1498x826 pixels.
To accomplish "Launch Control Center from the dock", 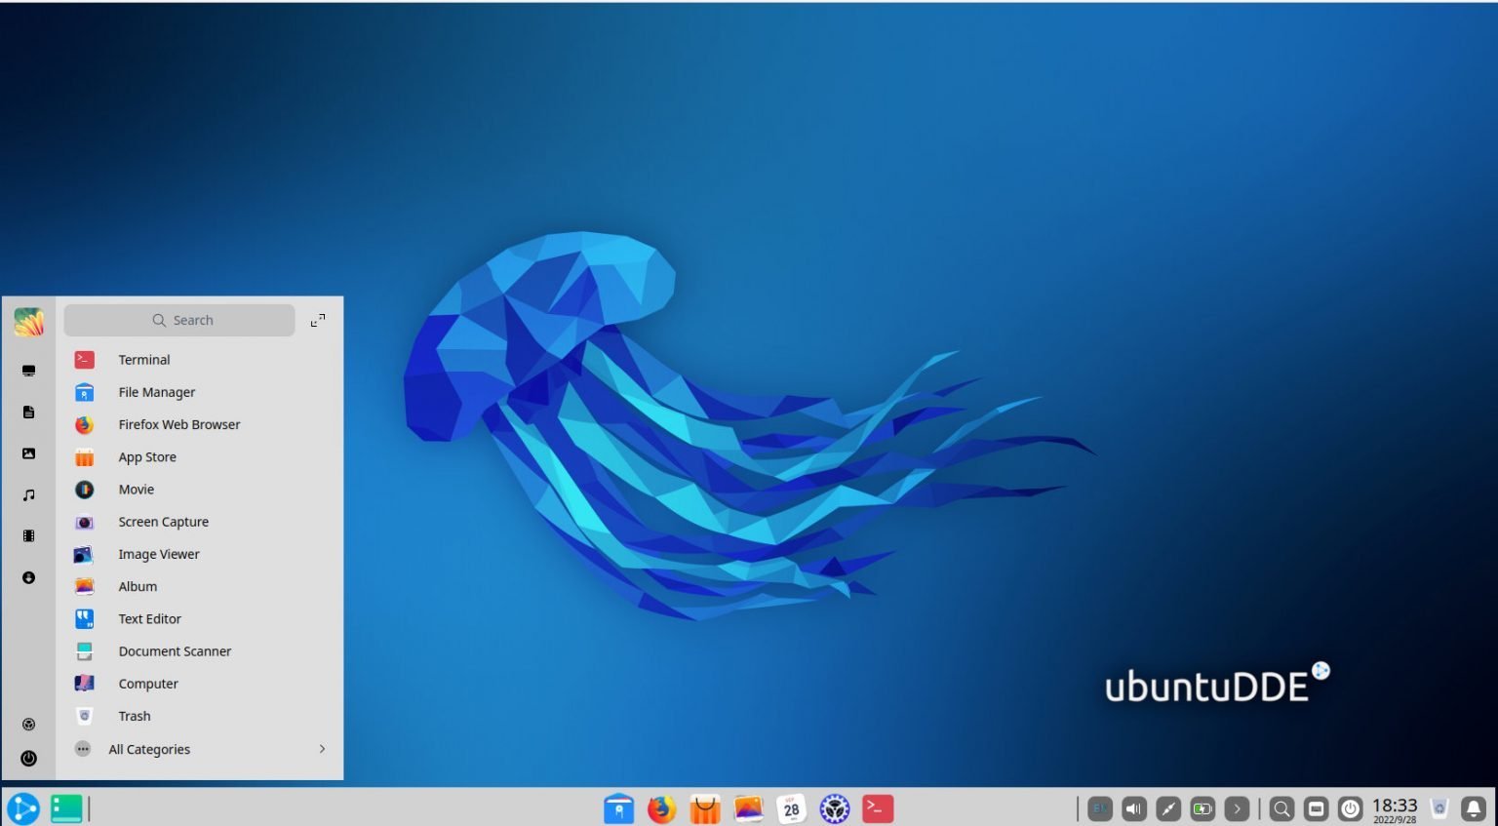I will (835, 808).
